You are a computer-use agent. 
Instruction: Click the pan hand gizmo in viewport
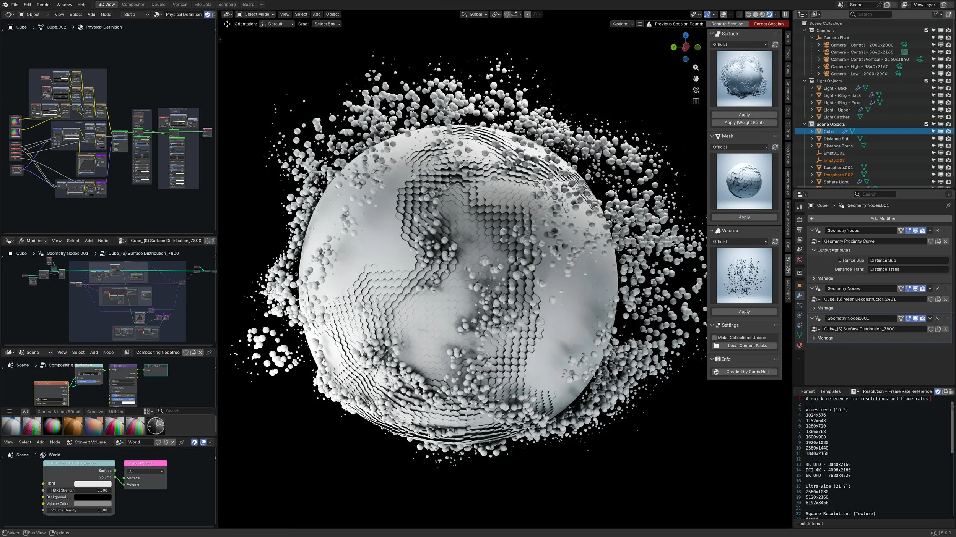click(696, 79)
